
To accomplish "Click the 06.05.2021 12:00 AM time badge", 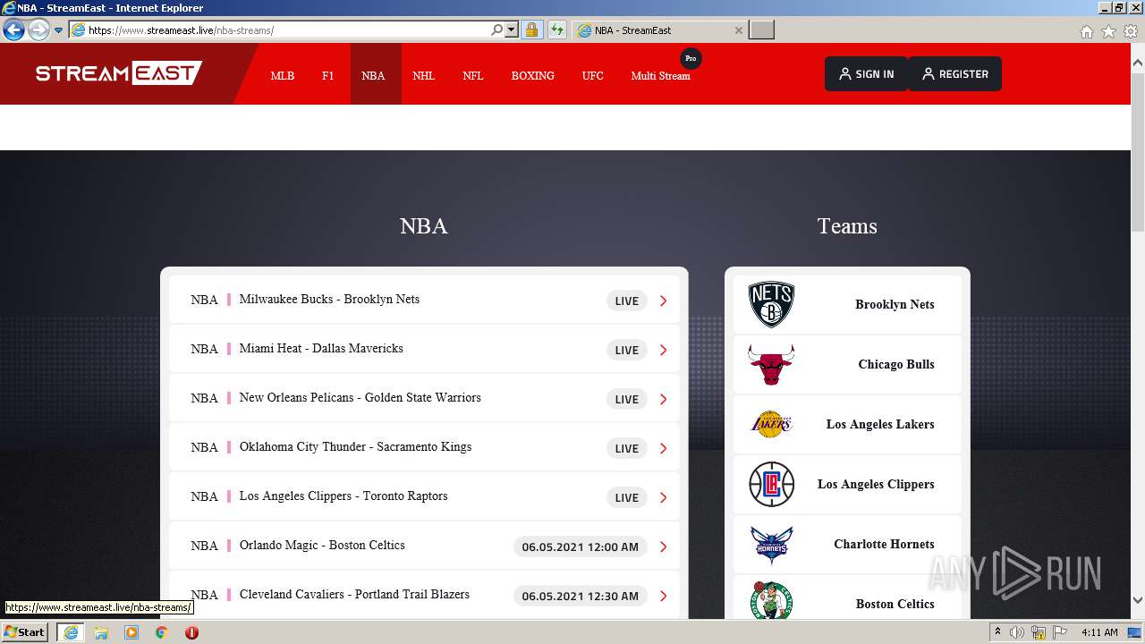I will (x=581, y=547).
